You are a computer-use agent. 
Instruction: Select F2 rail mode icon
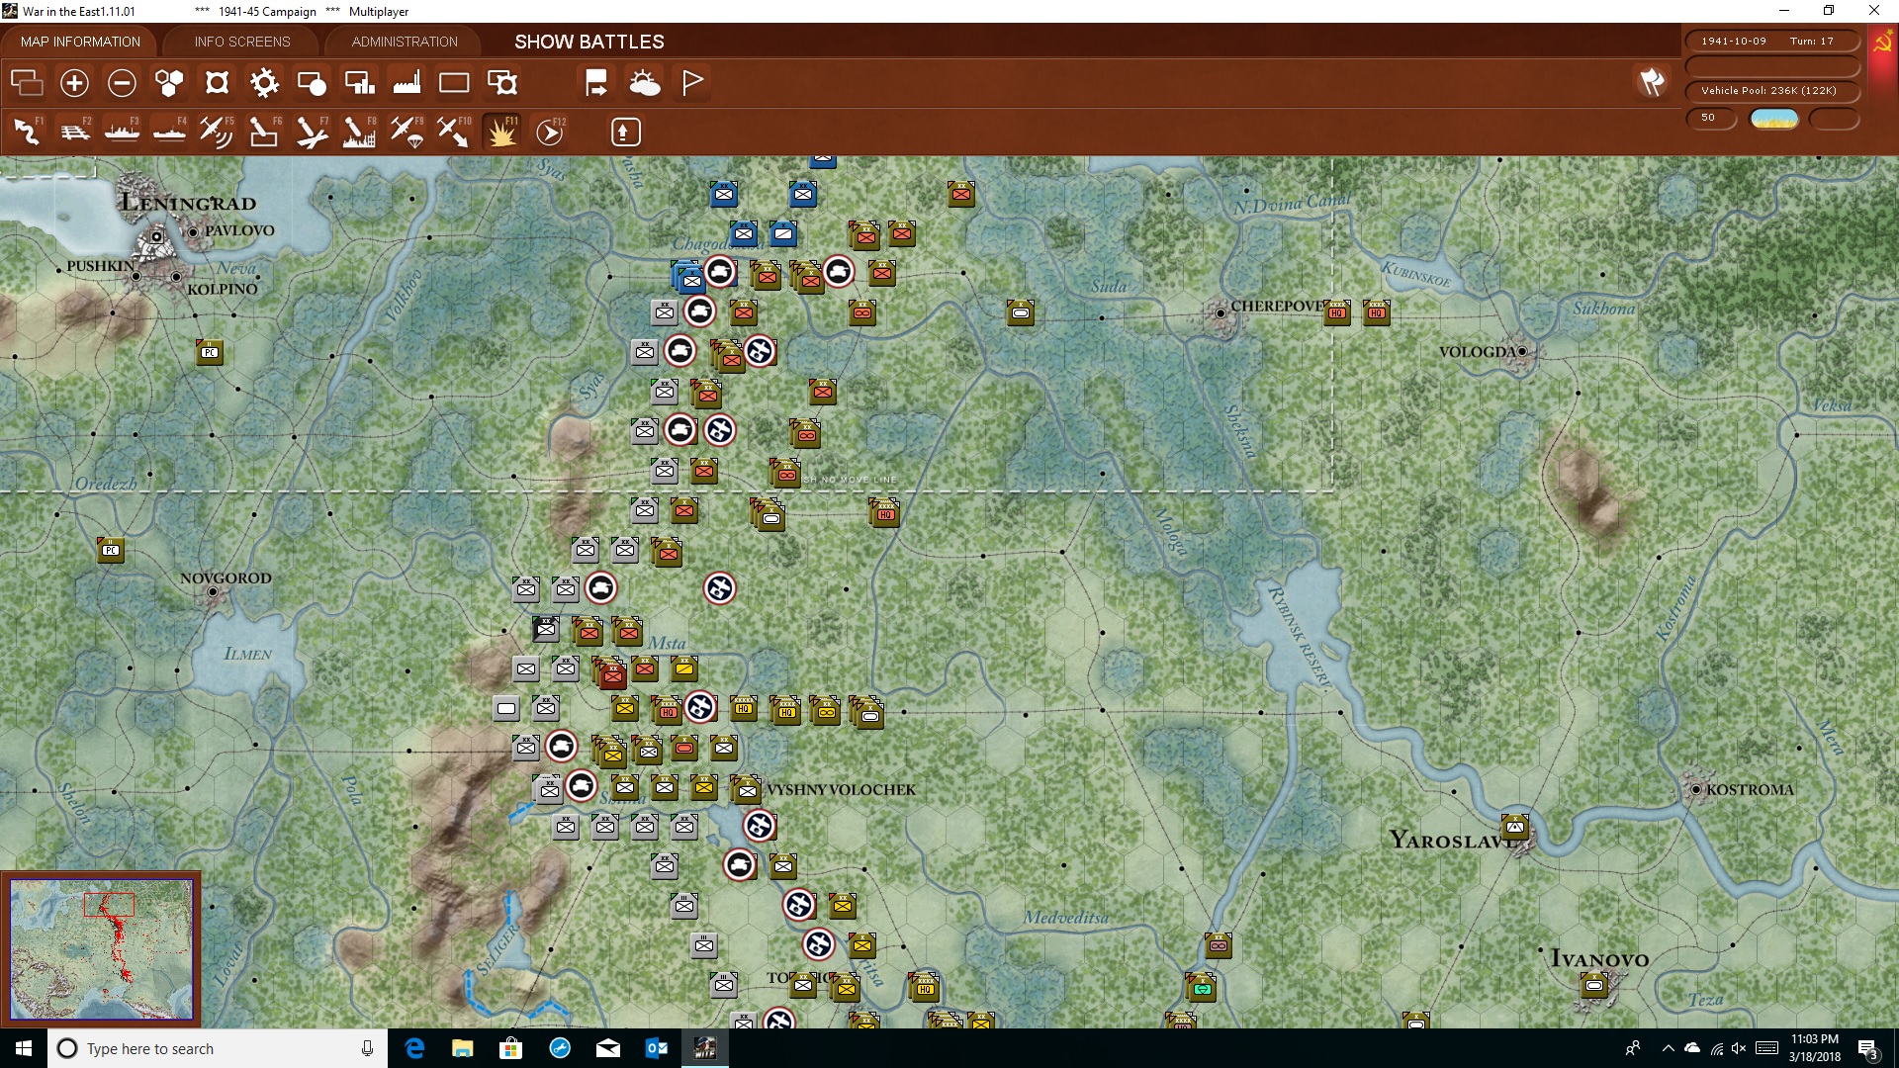[x=74, y=132]
